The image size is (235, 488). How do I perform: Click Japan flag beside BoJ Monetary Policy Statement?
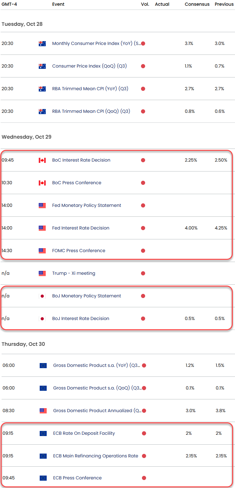point(42,296)
